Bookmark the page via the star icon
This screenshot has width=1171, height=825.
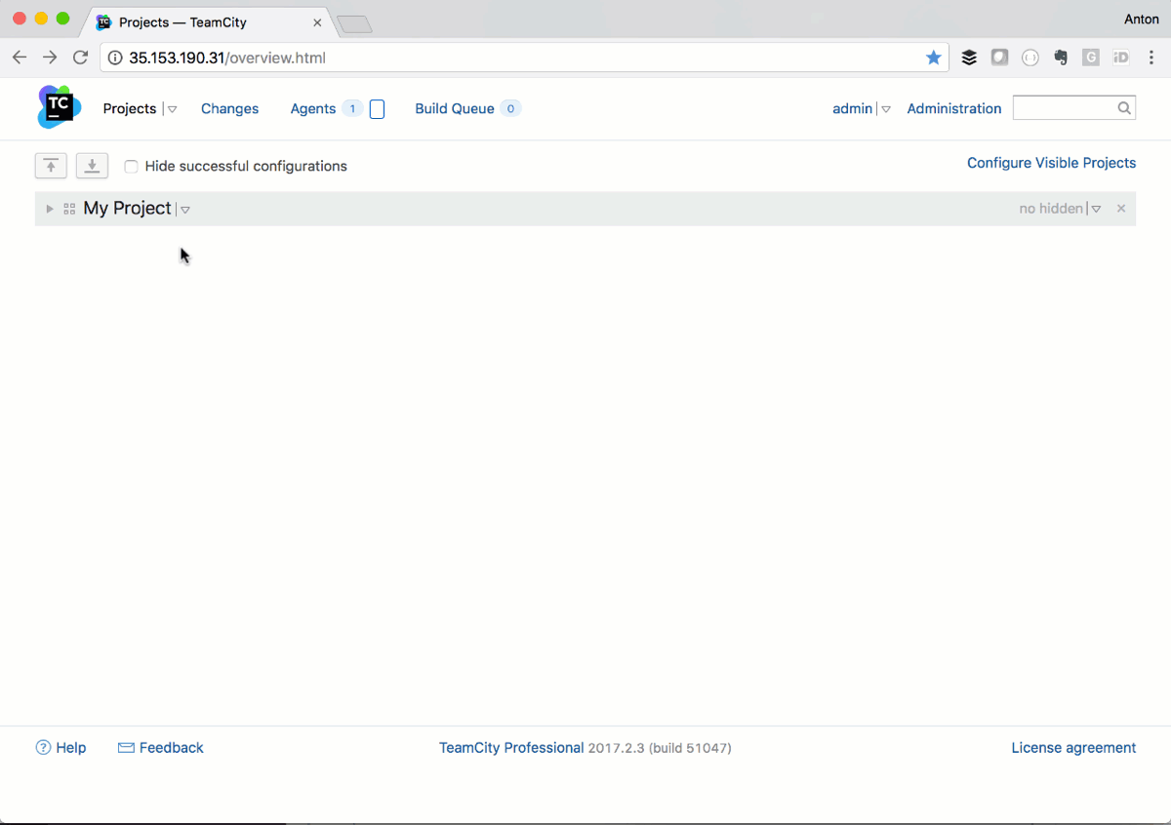[x=933, y=57]
